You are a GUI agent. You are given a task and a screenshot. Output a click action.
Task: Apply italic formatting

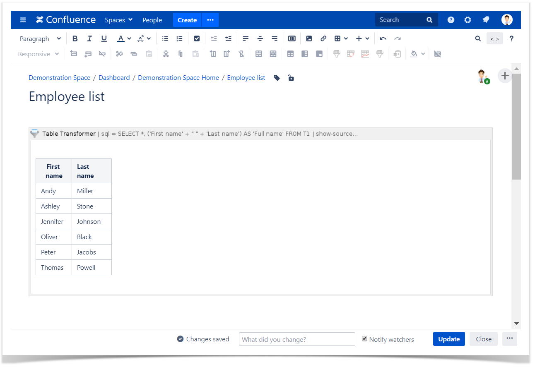pyautogui.click(x=89, y=38)
